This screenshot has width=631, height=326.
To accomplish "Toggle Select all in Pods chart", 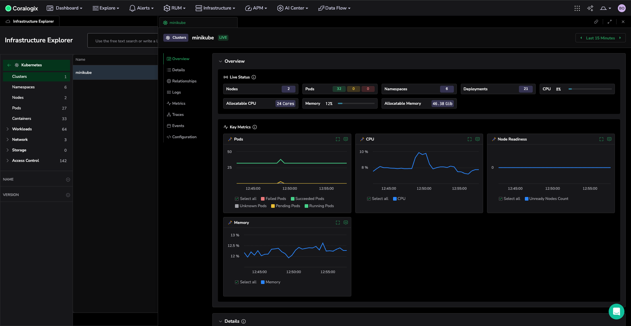I will tap(245, 199).
